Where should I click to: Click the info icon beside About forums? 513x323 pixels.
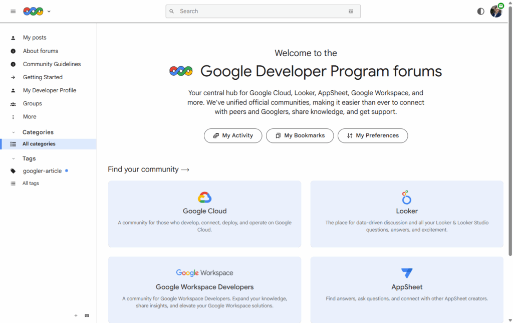[x=13, y=51]
